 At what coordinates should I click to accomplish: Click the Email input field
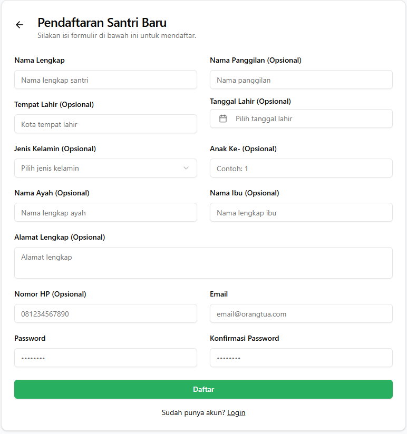pos(301,313)
